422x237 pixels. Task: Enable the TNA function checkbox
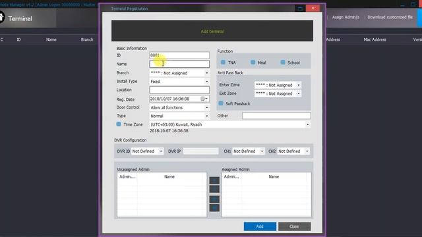point(223,63)
